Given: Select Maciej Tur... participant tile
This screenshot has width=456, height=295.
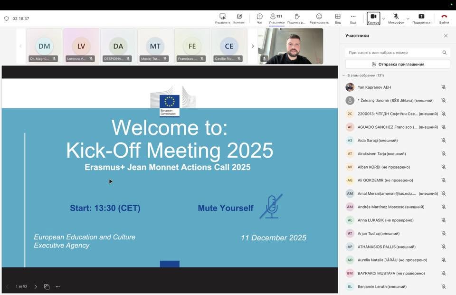Looking at the screenshot, I should [x=155, y=46].
